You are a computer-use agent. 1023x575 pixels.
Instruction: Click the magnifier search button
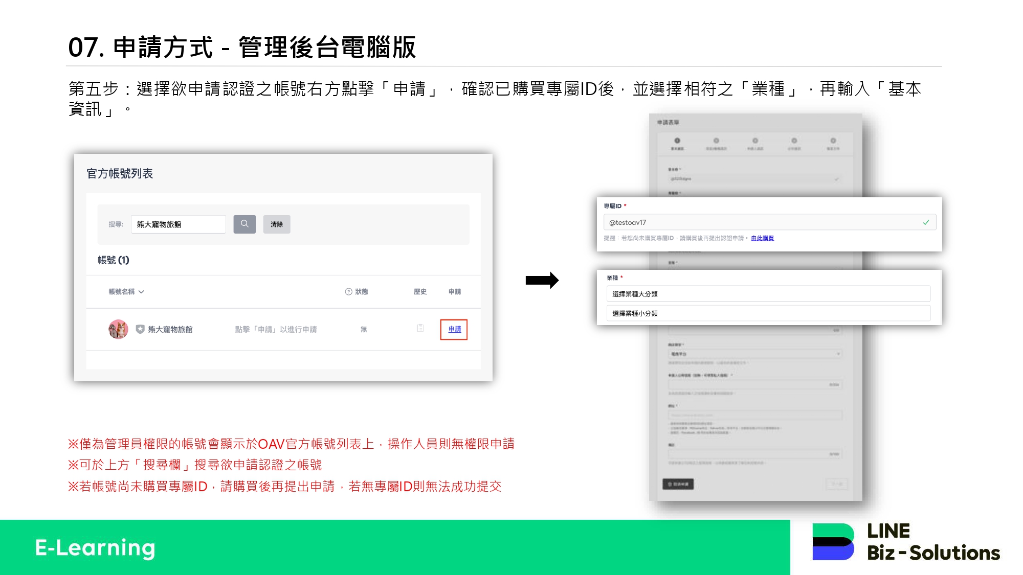(244, 224)
